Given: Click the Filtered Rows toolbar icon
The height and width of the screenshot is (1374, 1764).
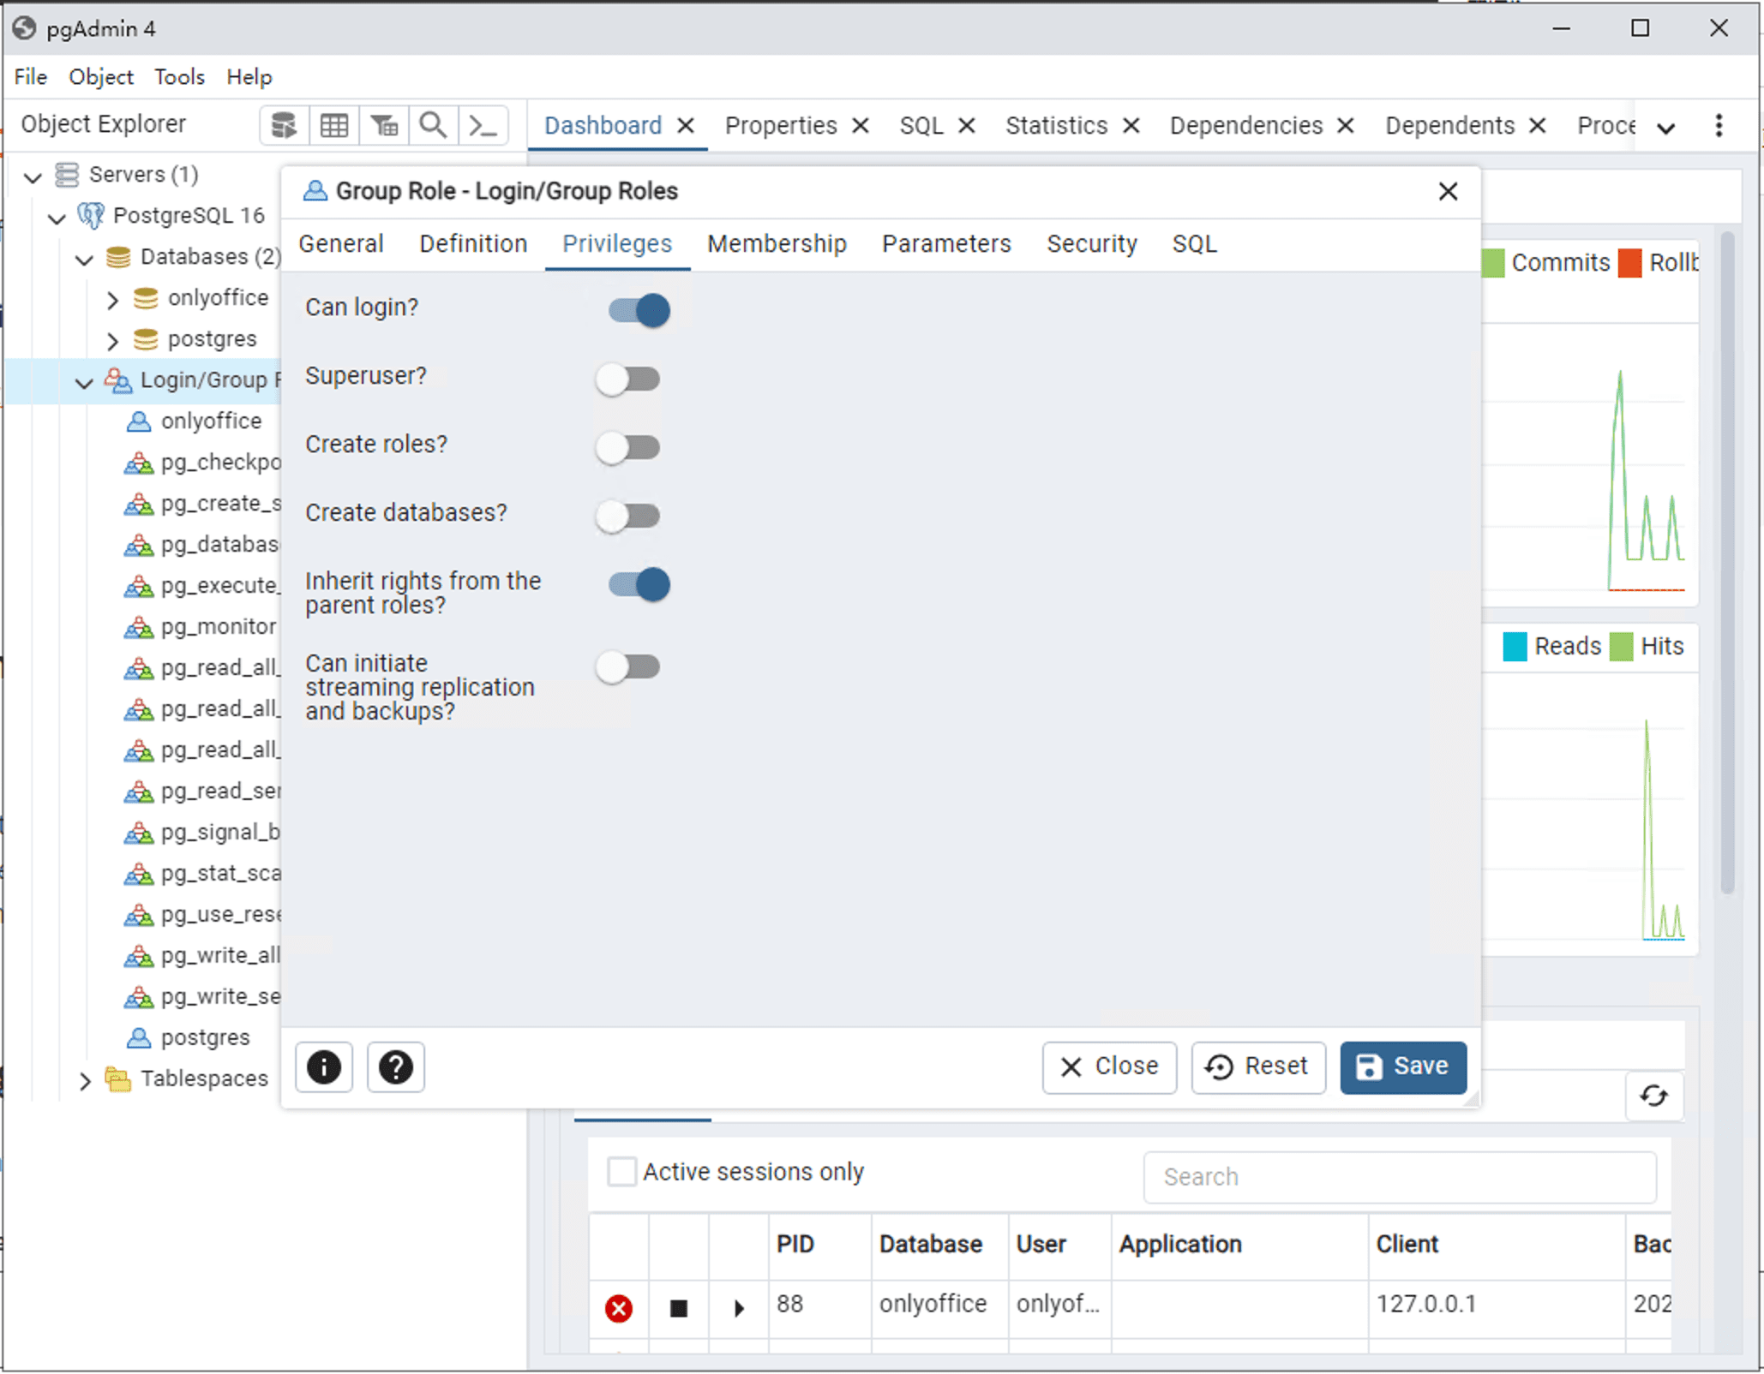Looking at the screenshot, I should click(x=384, y=126).
